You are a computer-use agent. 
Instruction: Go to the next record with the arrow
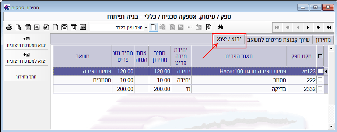point(308,27)
